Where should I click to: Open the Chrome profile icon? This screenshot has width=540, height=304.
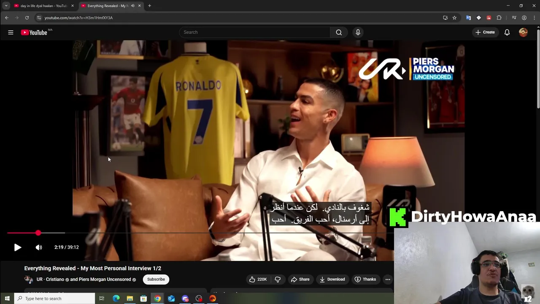[524, 18]
